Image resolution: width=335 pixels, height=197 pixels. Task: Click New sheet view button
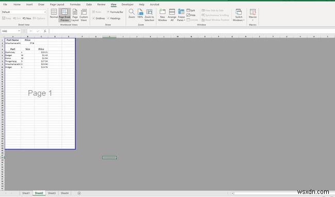(x=27, y=19)
